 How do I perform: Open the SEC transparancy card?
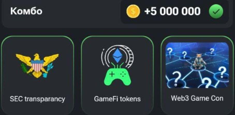tap(37, 75)
